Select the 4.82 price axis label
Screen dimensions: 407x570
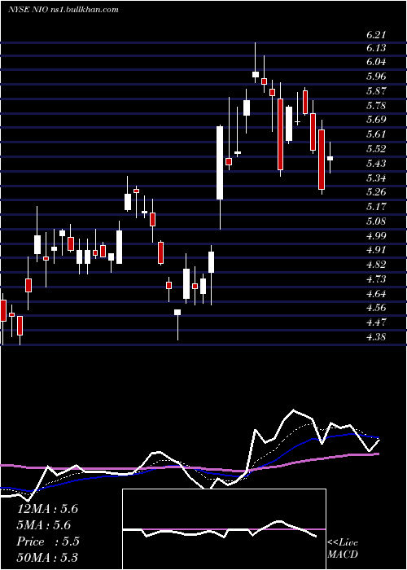[x=376, y=265]
